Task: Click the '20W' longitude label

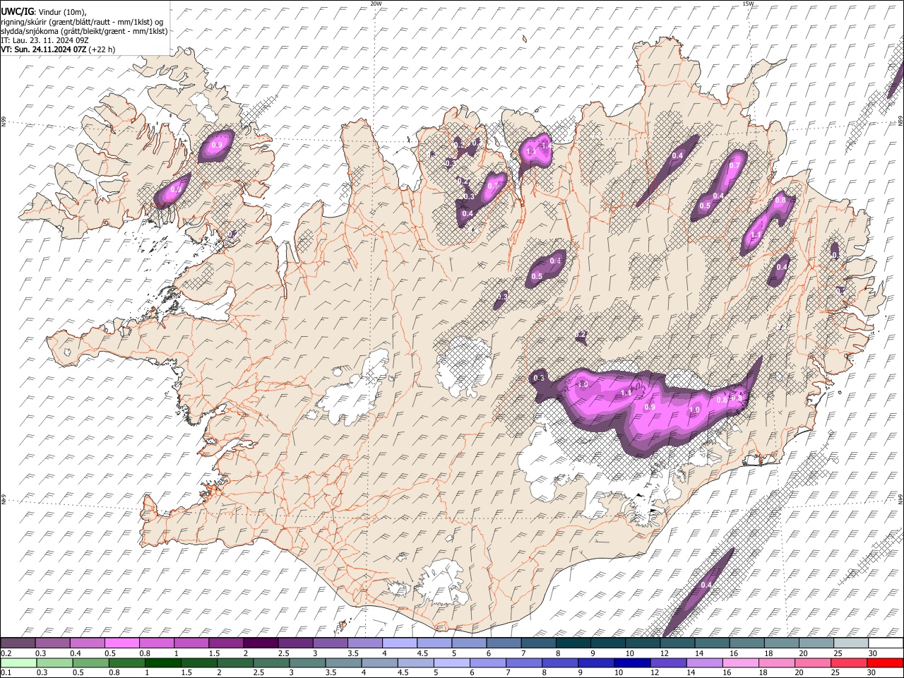Action: pos(376,4)
